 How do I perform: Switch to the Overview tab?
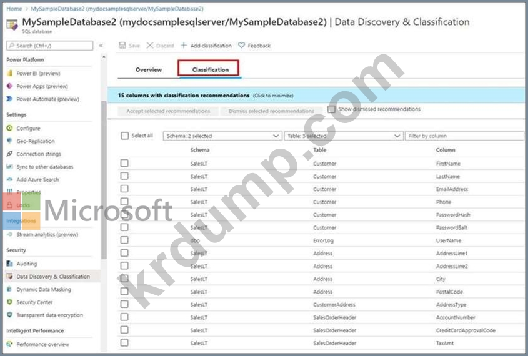click(x=149, y=69)
